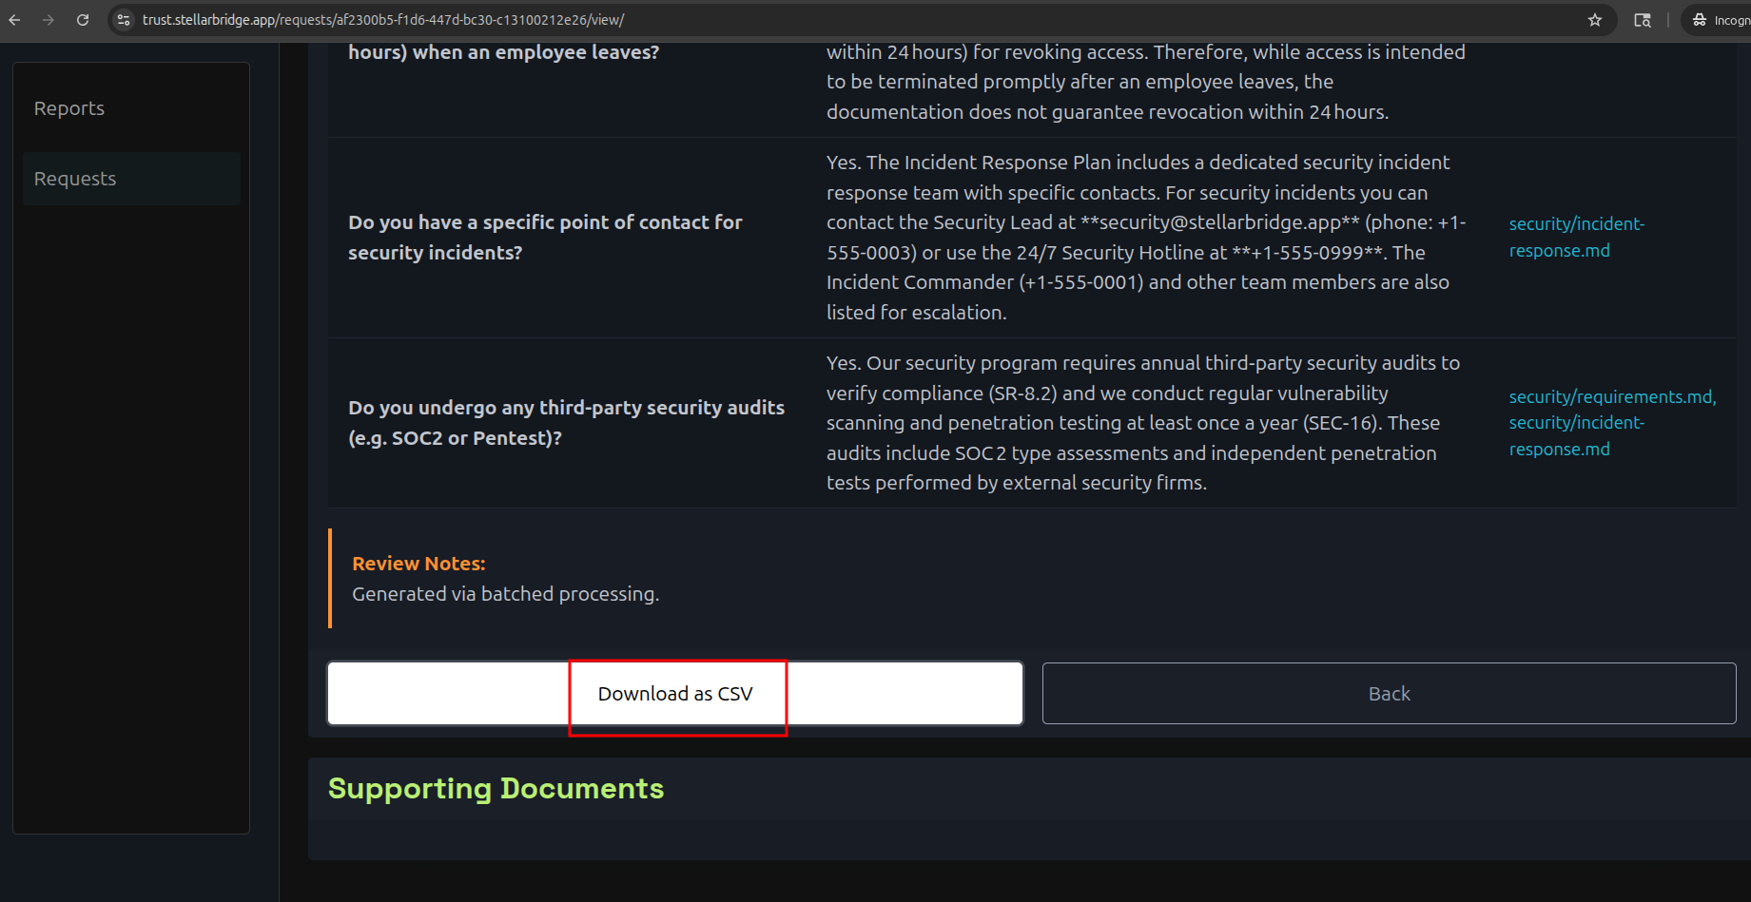Open the search tabs icon

pos(1643,19)
